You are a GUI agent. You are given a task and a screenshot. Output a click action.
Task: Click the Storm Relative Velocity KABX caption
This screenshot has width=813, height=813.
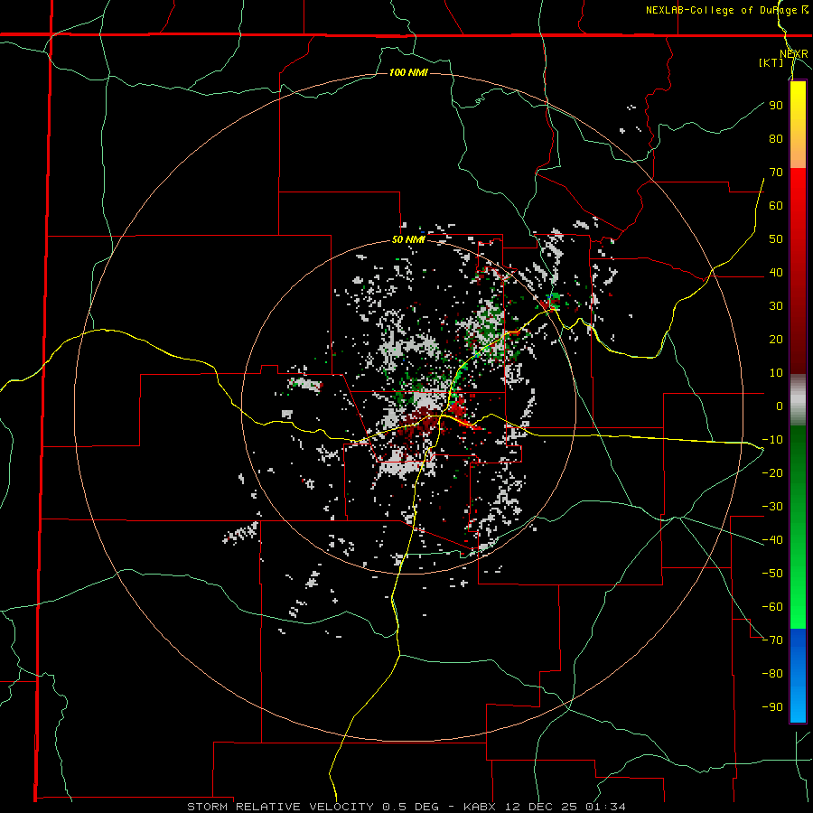click(x=406, y=807)
